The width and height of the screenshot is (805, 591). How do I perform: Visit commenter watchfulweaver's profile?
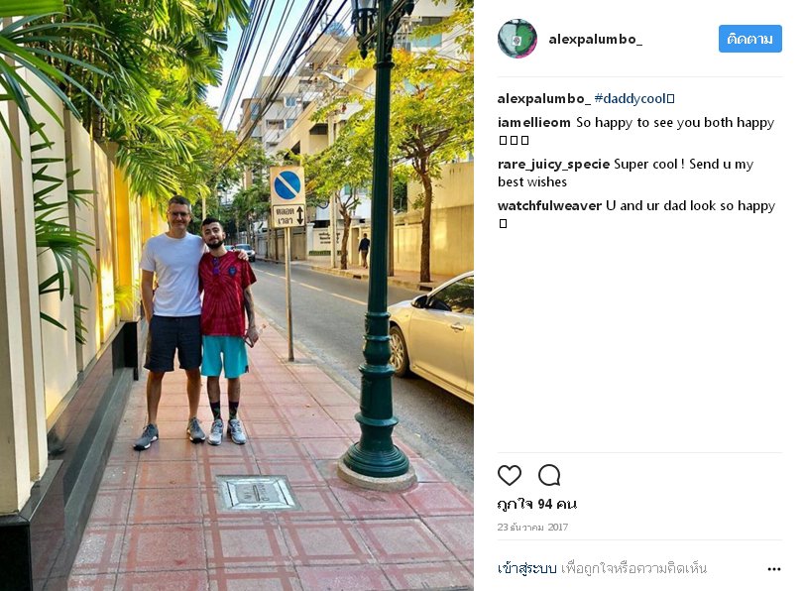click(549, 206)
